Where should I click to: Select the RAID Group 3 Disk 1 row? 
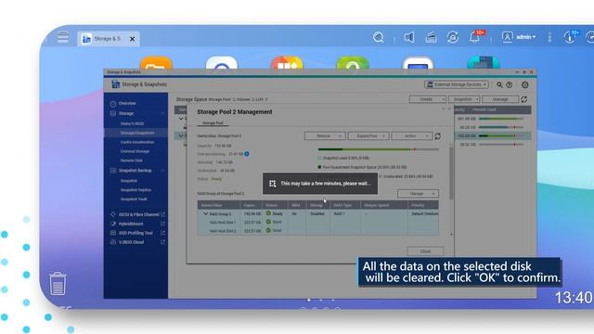click(317, 223)
